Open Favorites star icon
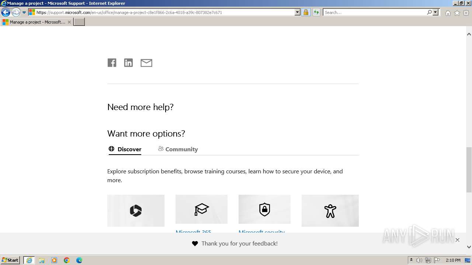This screenshot has width=472, height=265. (x=457, y=13)
